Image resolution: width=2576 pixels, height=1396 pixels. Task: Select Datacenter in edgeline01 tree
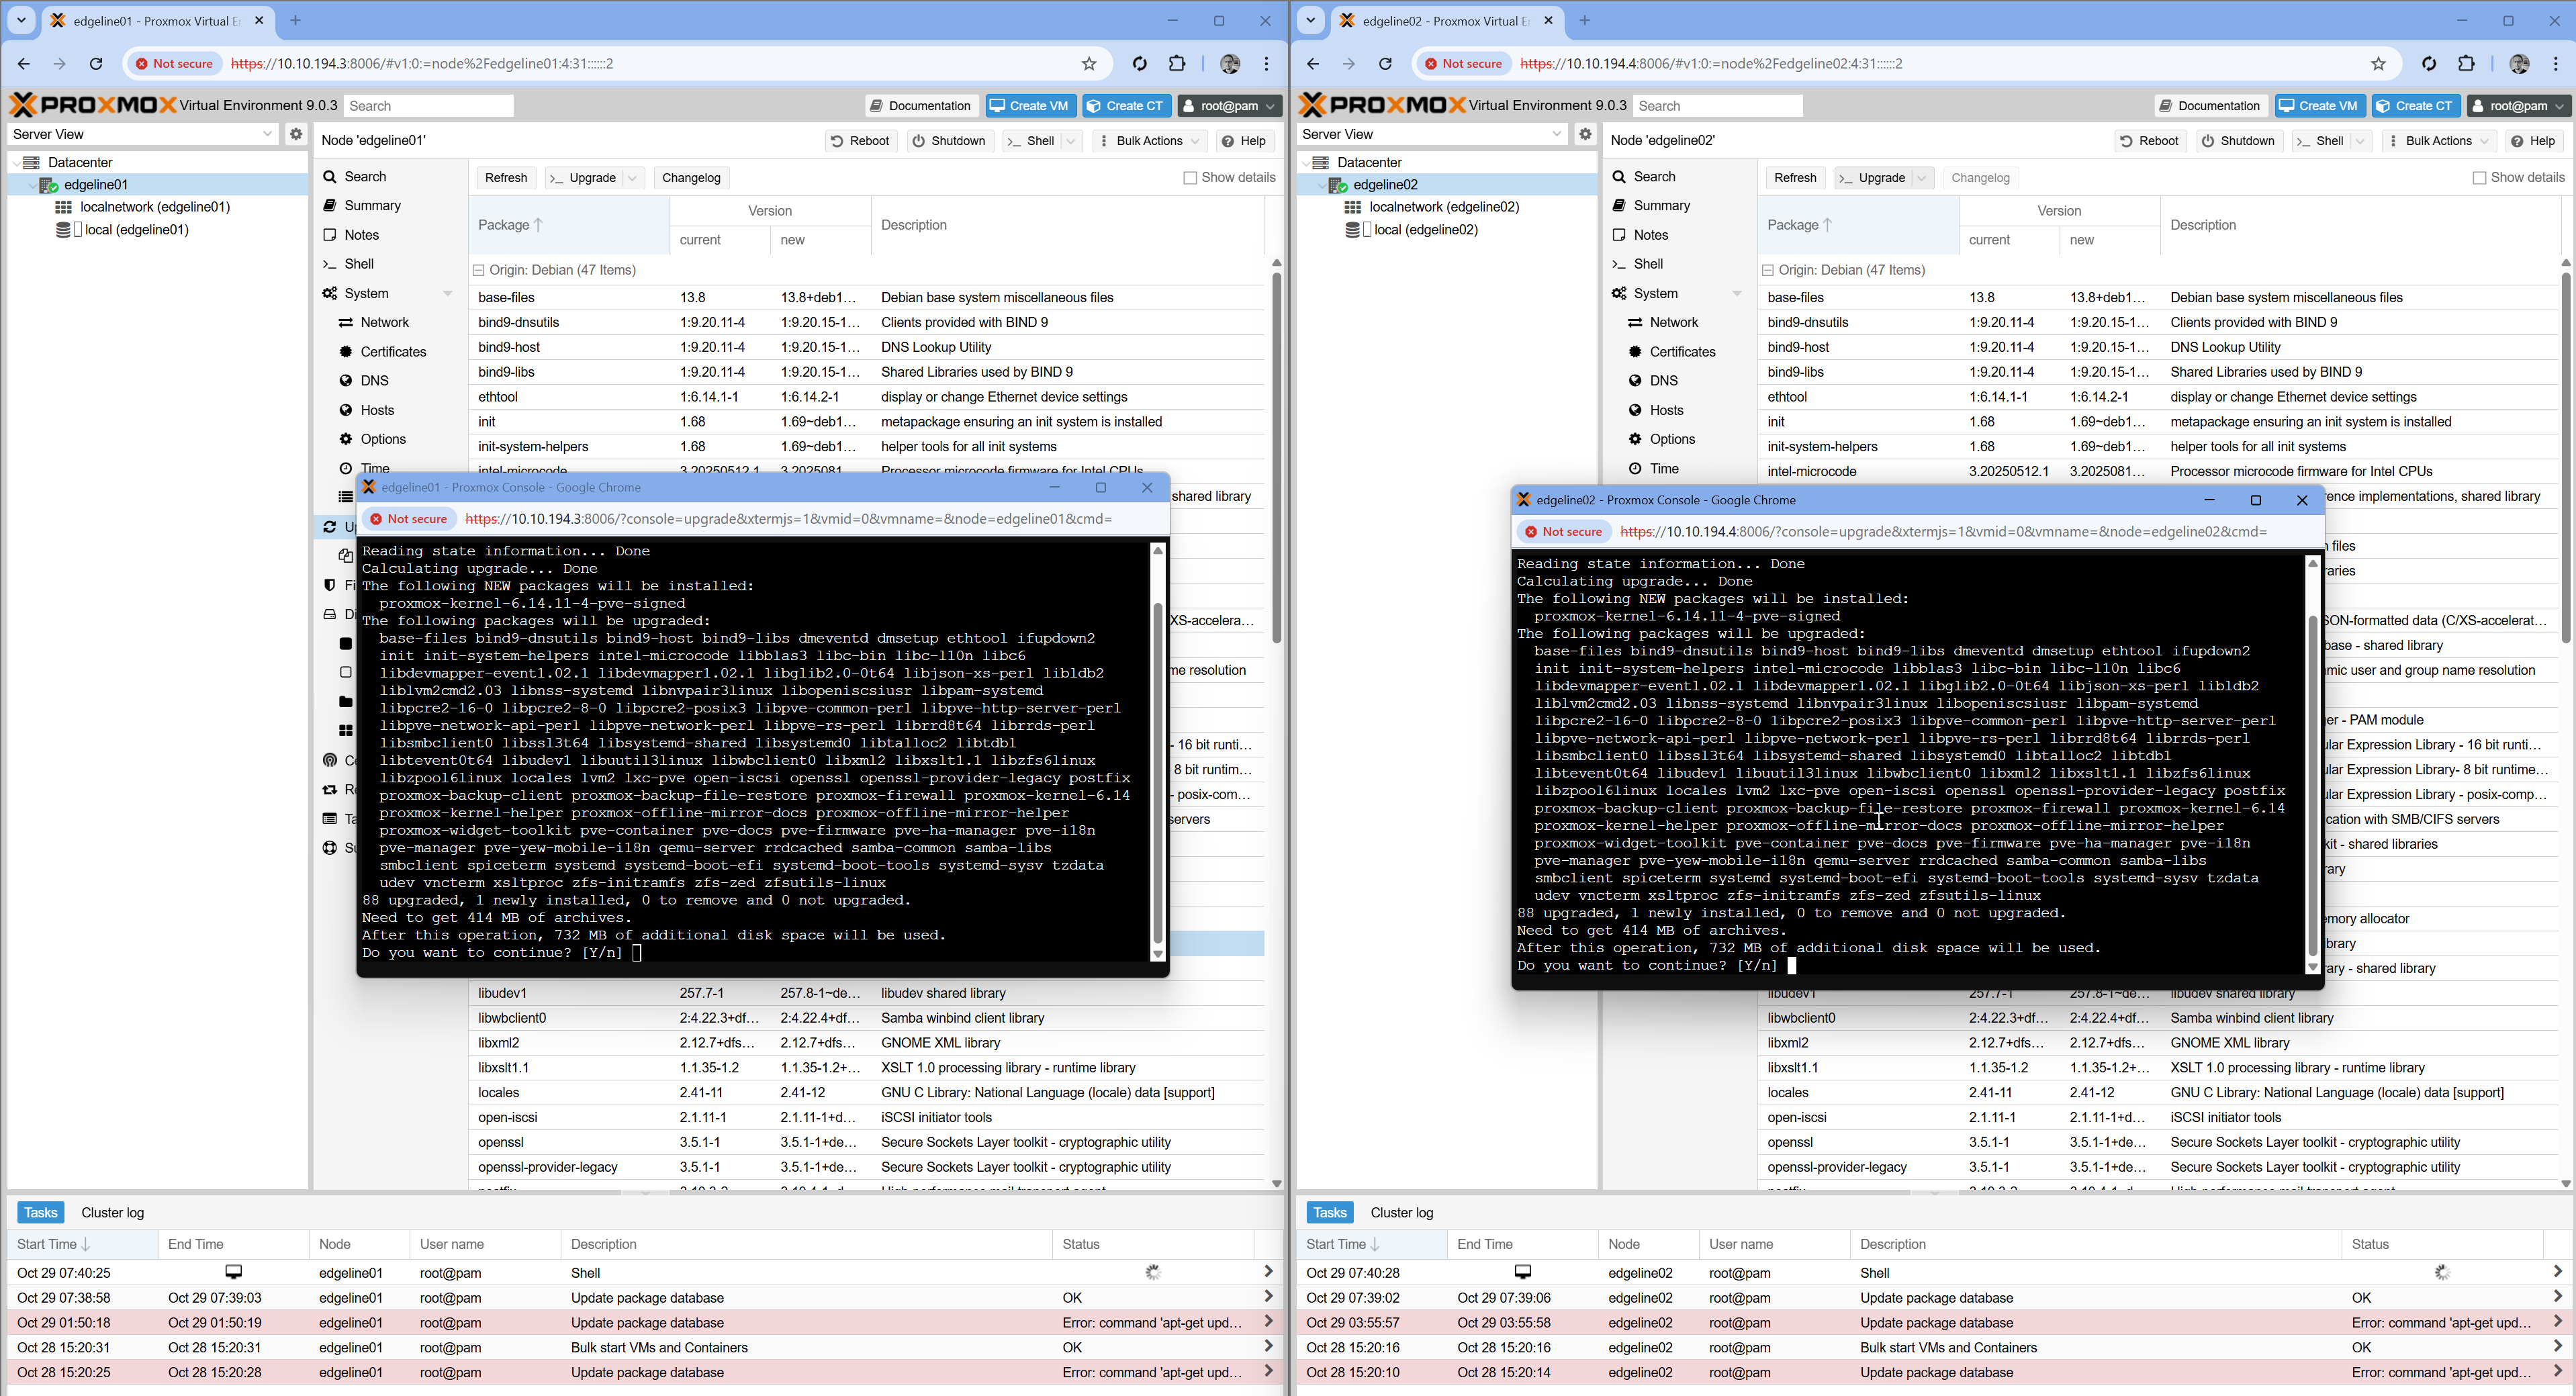[80, 162]
